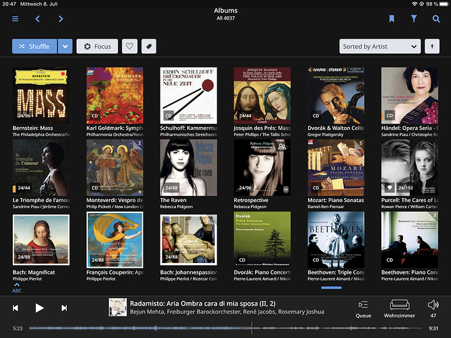Viewport: 451px width, 338px height.
Task: Open the Mozart: Piano Sonatas cover
Action: click(336, 168)
